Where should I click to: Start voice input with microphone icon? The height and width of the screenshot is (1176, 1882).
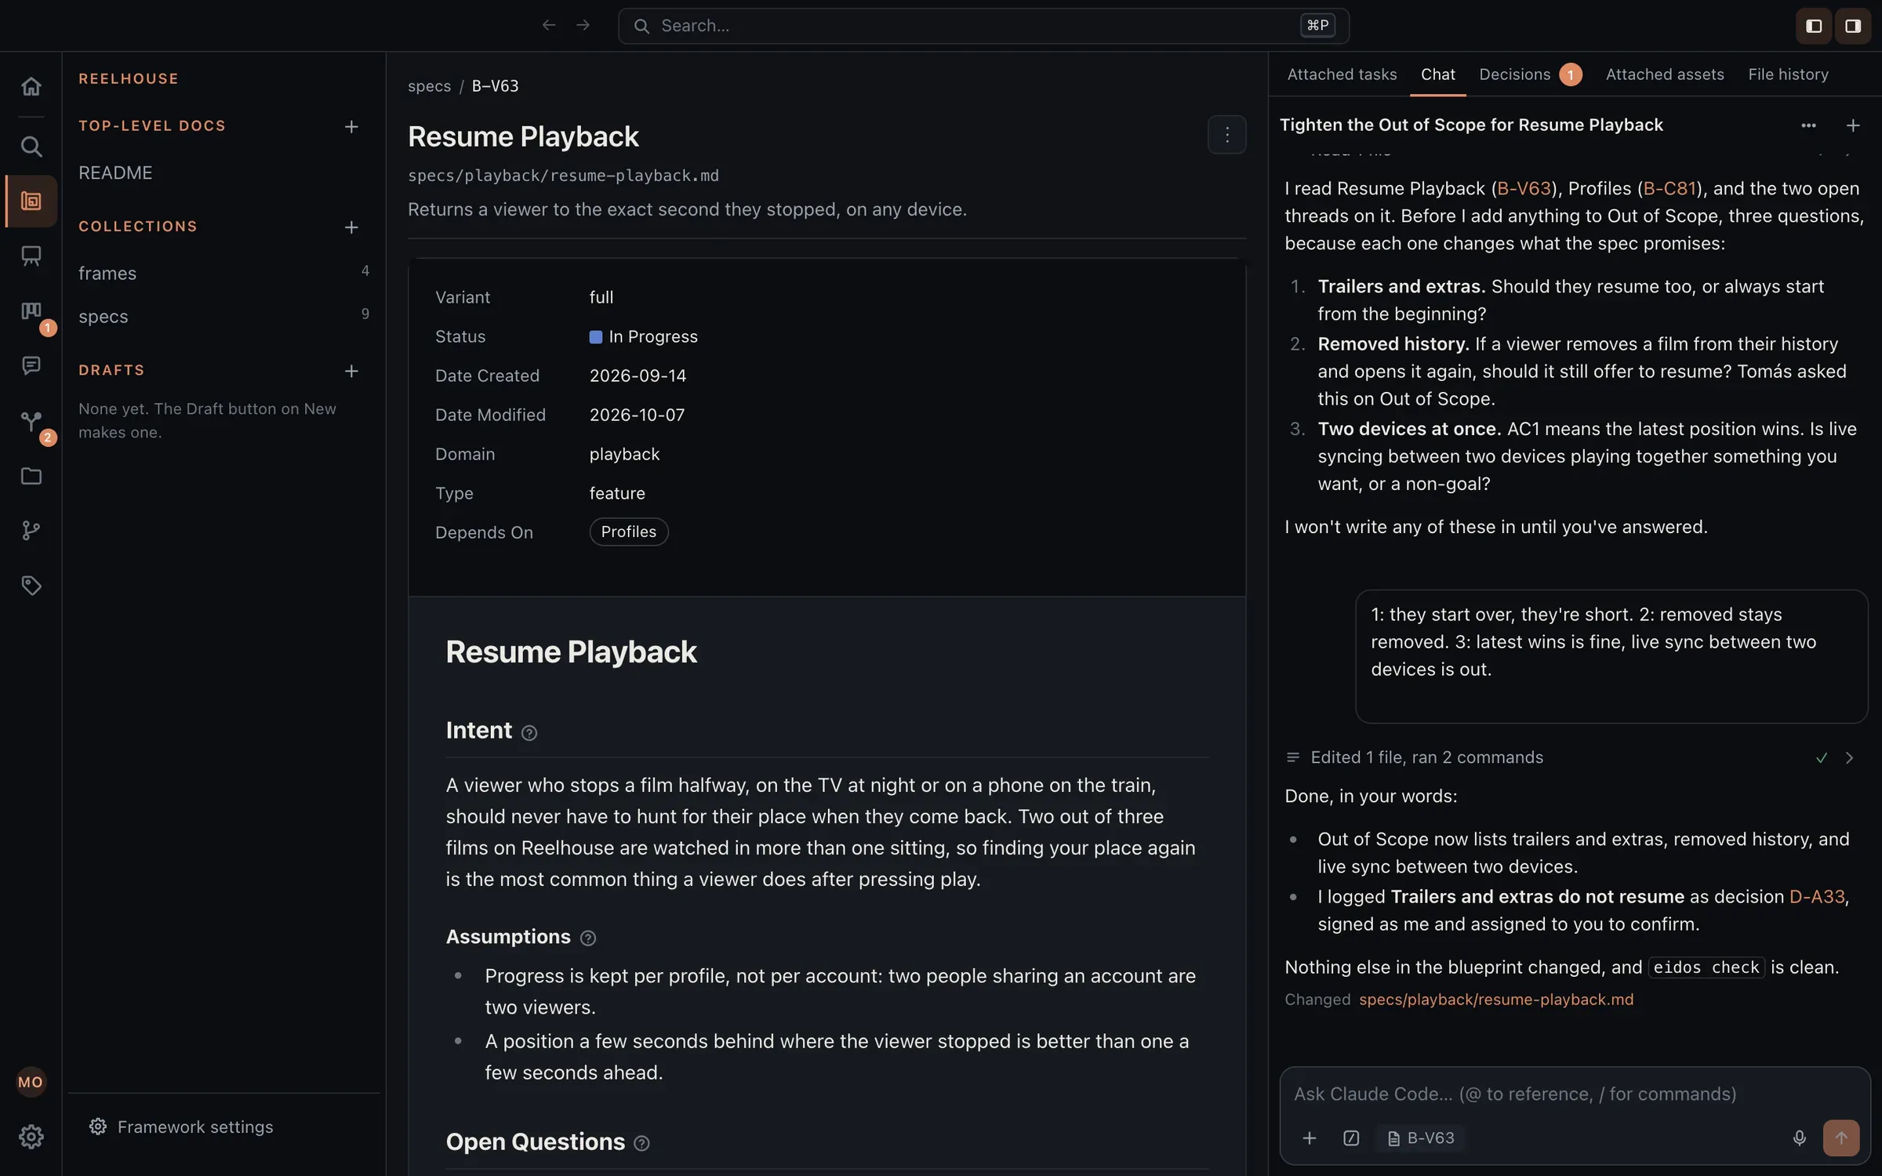pos(1800,1138)
